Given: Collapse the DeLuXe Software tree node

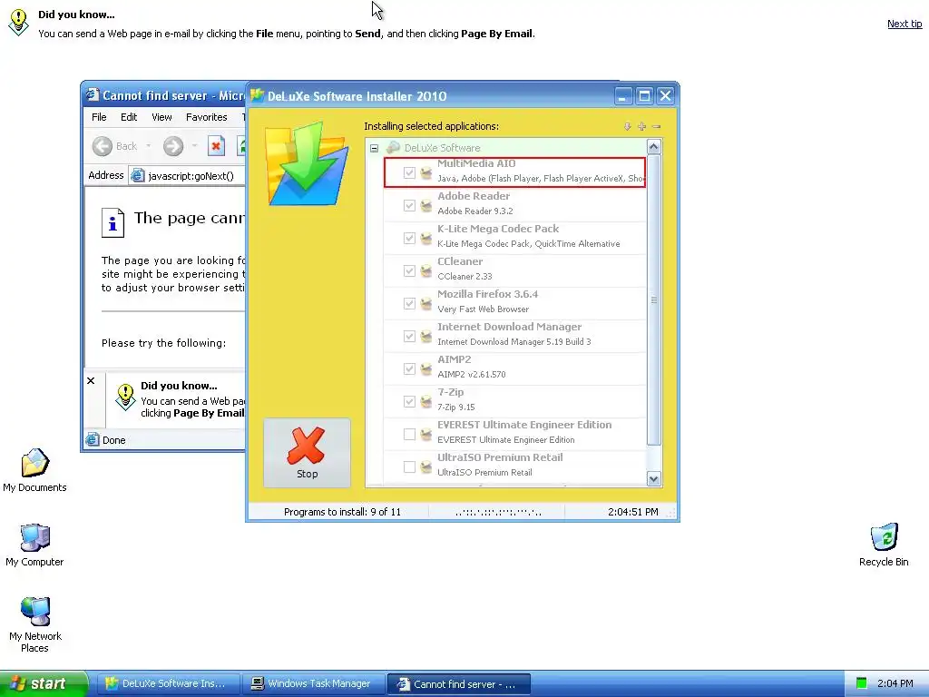Looking at the screenshot, I should pos(375,148).
